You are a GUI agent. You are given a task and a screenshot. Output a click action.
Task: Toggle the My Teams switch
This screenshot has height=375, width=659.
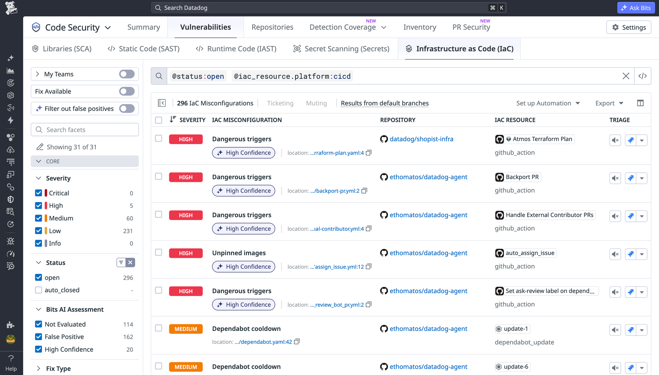127,74
